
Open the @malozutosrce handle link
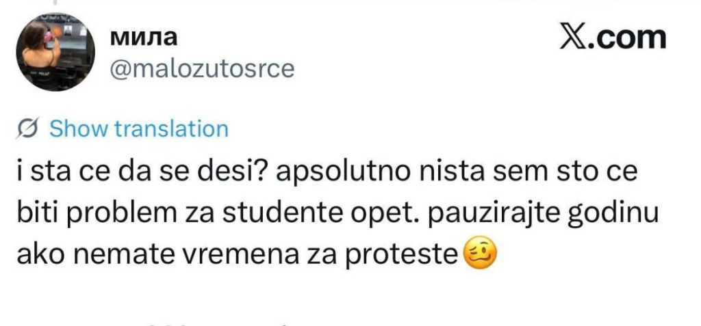click(x=202, y=69)
